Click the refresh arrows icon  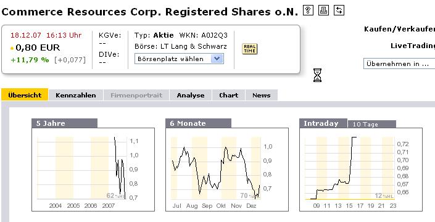(339, 10)
